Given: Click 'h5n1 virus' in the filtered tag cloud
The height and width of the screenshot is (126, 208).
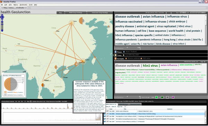Looking at the screenshot, I should (x=150, y=65).
